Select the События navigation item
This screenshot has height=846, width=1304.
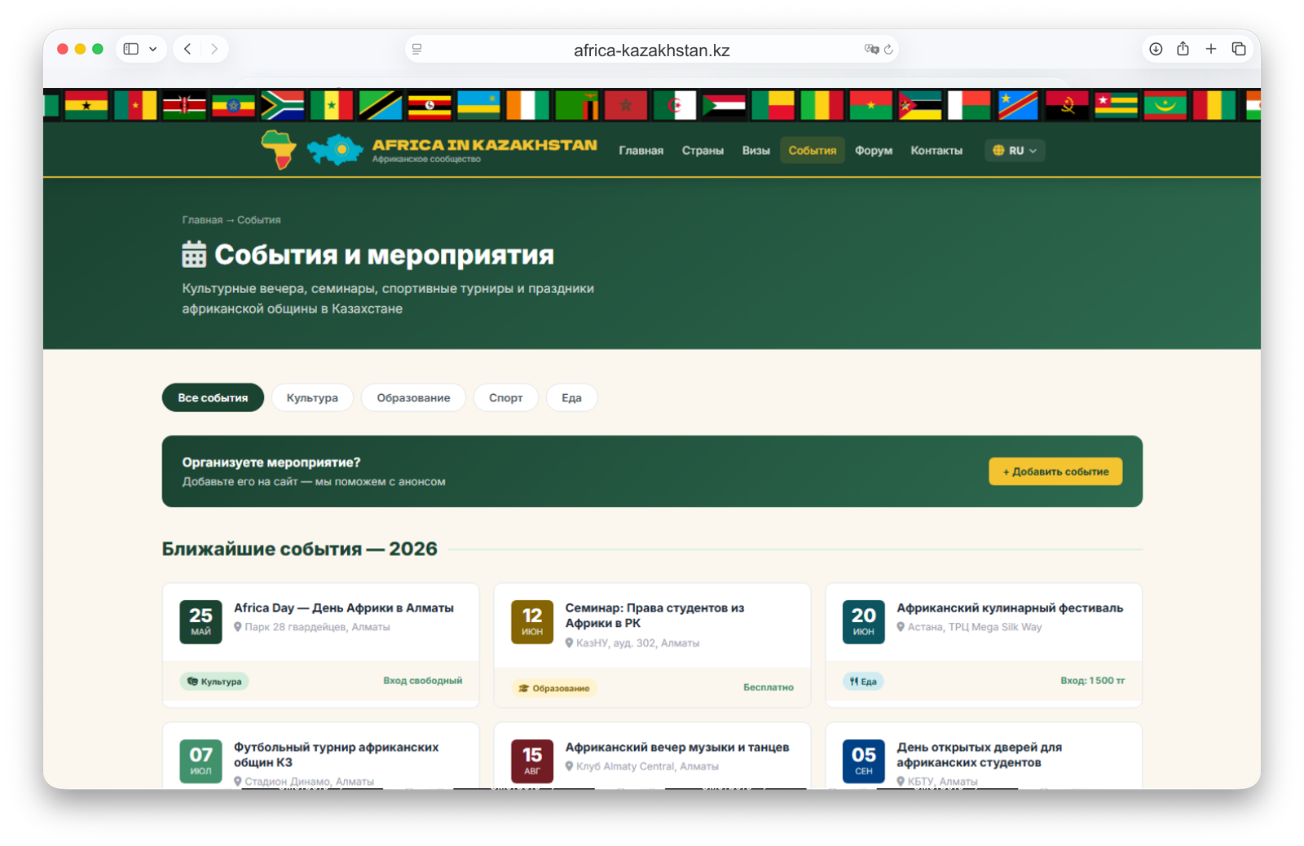(812, 151)
